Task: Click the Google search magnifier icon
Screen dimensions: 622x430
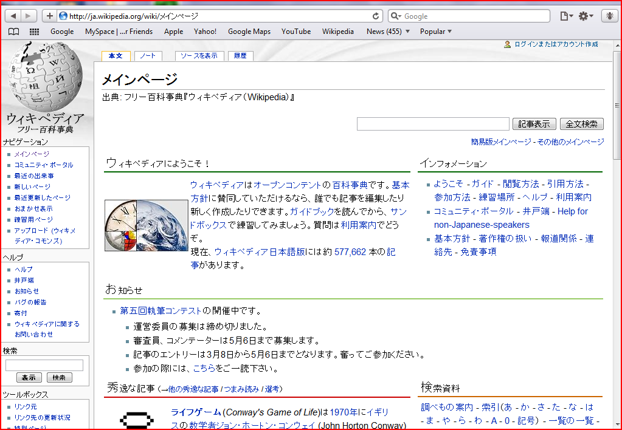Action: 395,16
